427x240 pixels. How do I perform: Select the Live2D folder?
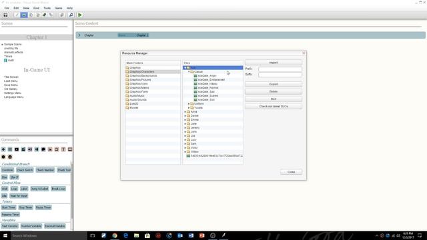(x=134, y=104)
